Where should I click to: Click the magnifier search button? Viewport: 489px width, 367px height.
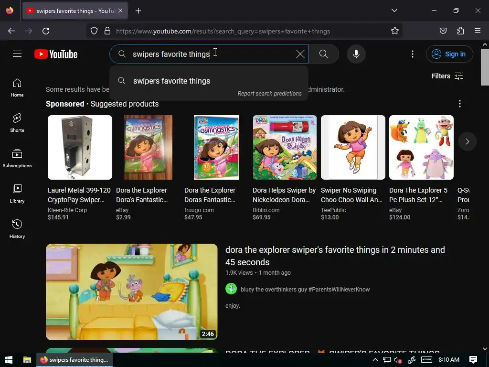click(x=324, y=54)
